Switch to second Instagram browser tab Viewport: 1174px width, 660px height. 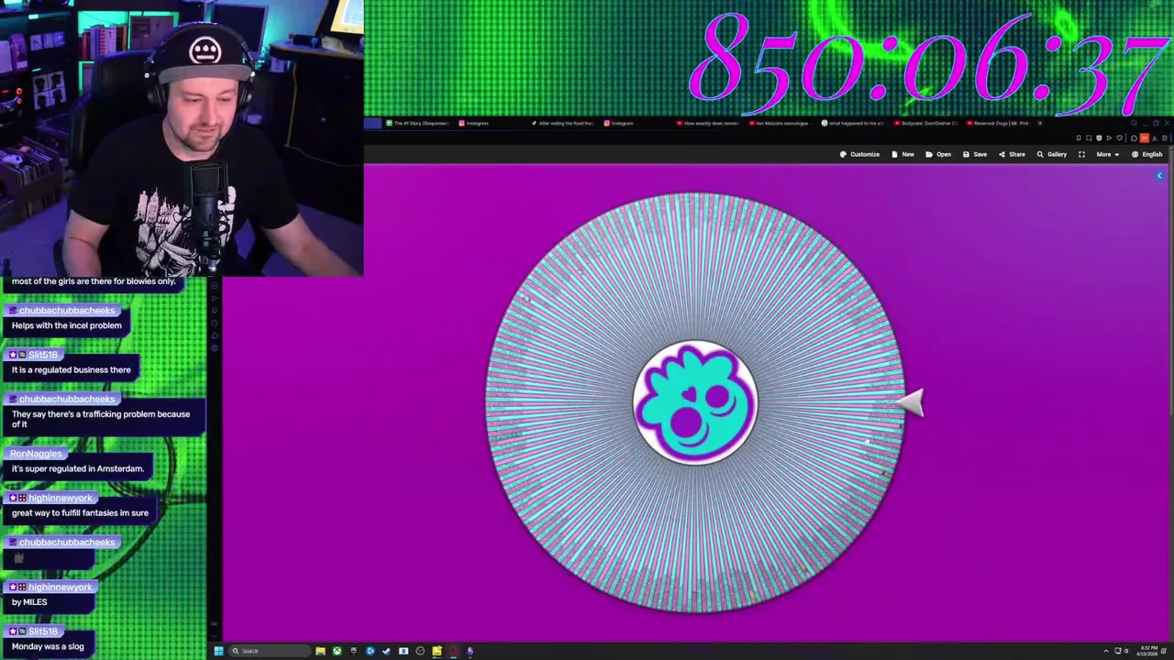tap(618, 123)
